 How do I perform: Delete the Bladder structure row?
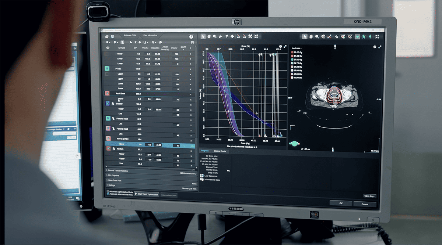[x=191, y=104]
